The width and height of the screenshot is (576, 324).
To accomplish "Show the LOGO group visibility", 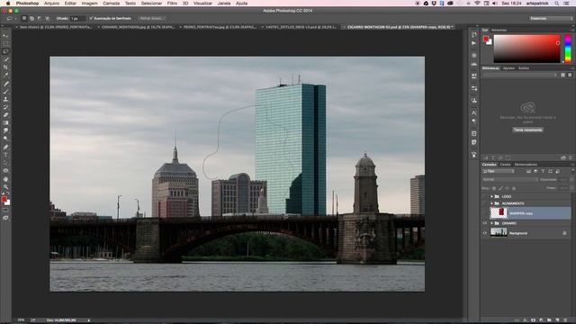I will (x=485, y=196).
